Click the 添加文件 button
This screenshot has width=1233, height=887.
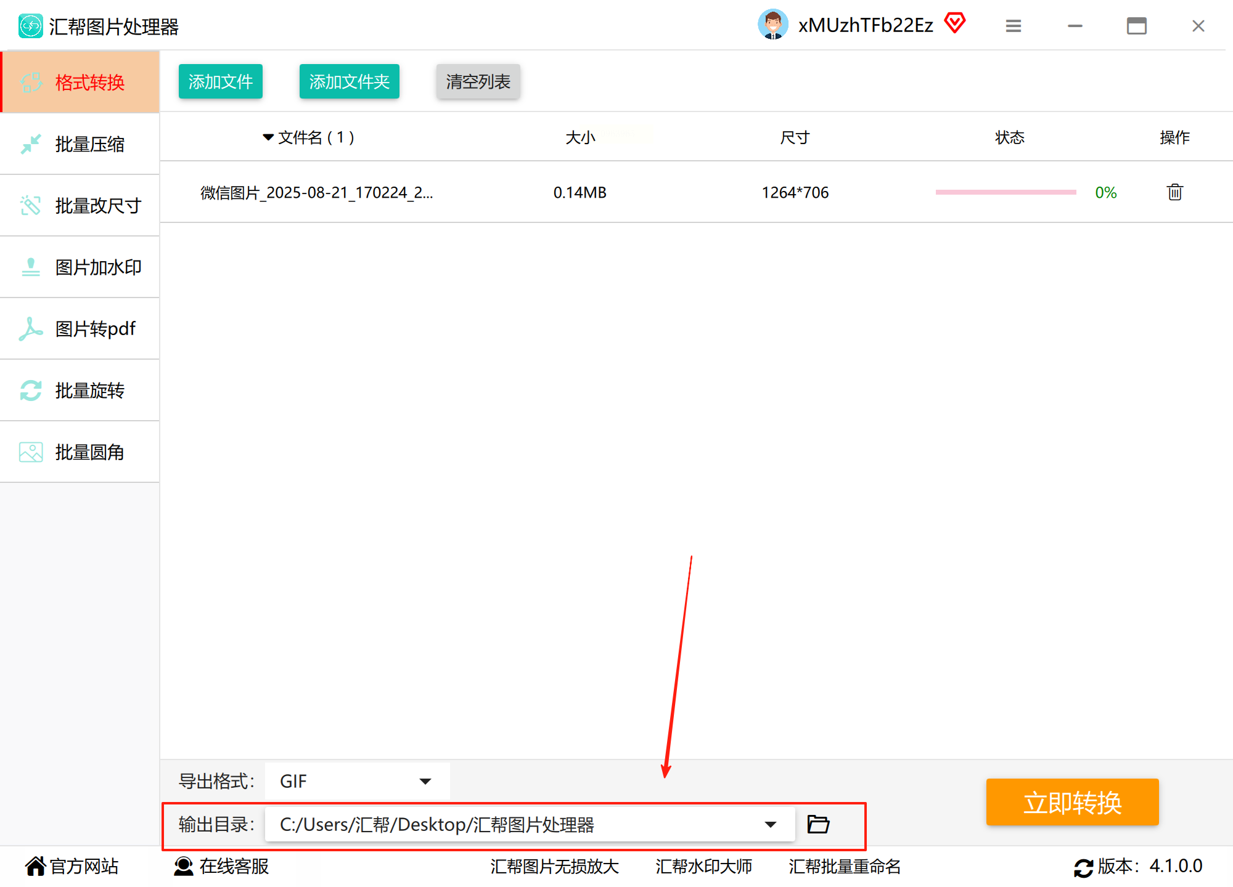coord(220,81)
